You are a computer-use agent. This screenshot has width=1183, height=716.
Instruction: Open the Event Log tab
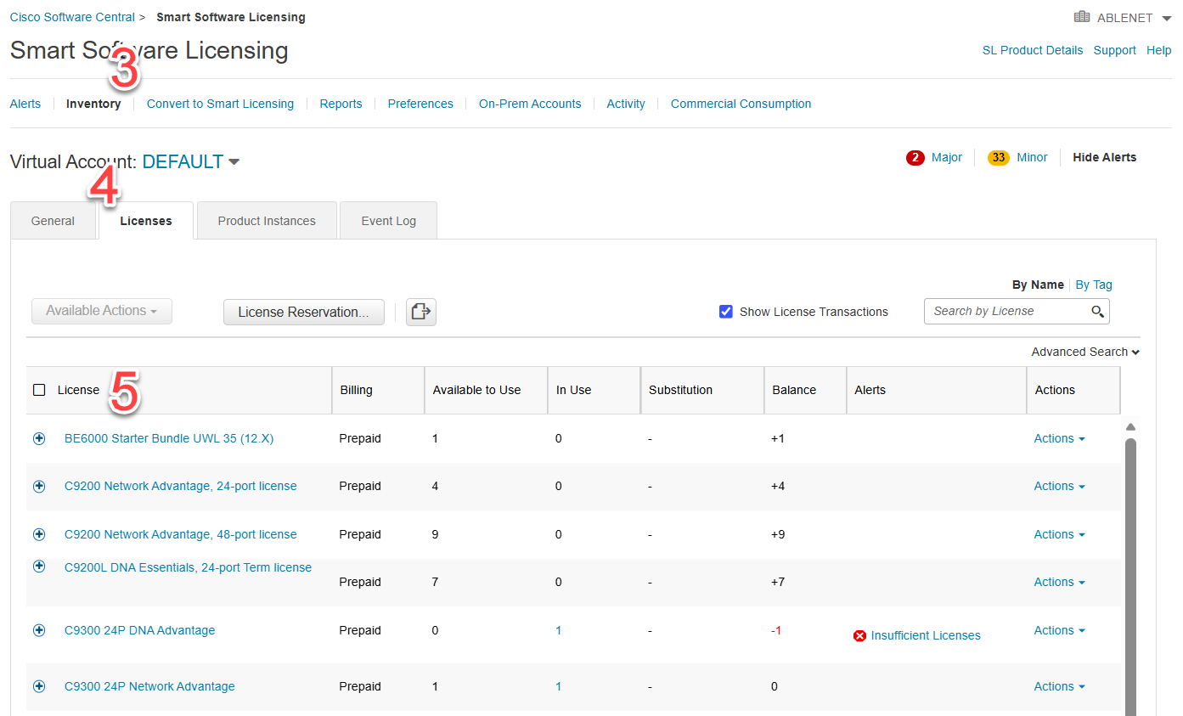[389, 221]
